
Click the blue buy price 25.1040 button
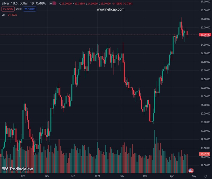(x=30, y=9)
